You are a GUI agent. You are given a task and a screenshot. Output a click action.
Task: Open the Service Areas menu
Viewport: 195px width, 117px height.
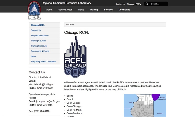pos(65,10)
